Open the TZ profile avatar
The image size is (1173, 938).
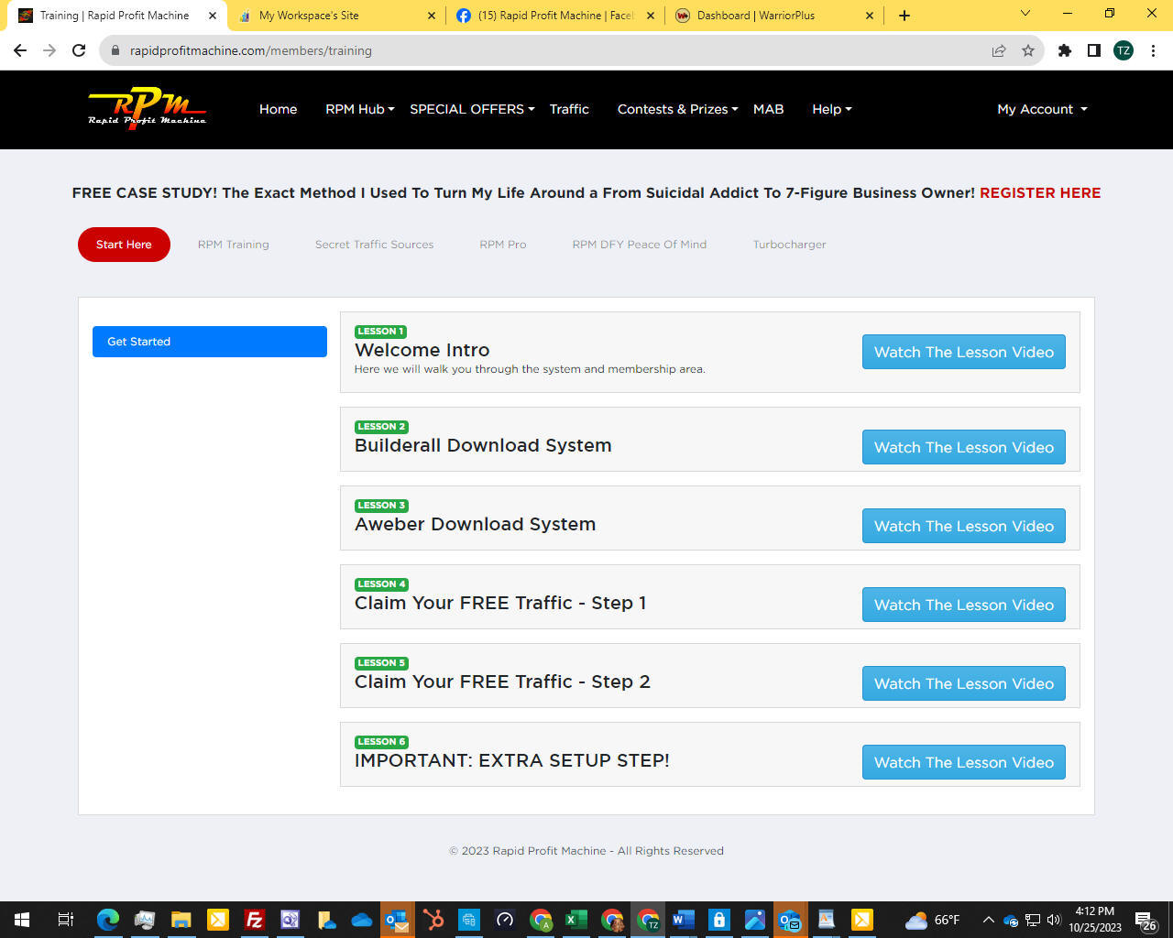[1124, 50]
